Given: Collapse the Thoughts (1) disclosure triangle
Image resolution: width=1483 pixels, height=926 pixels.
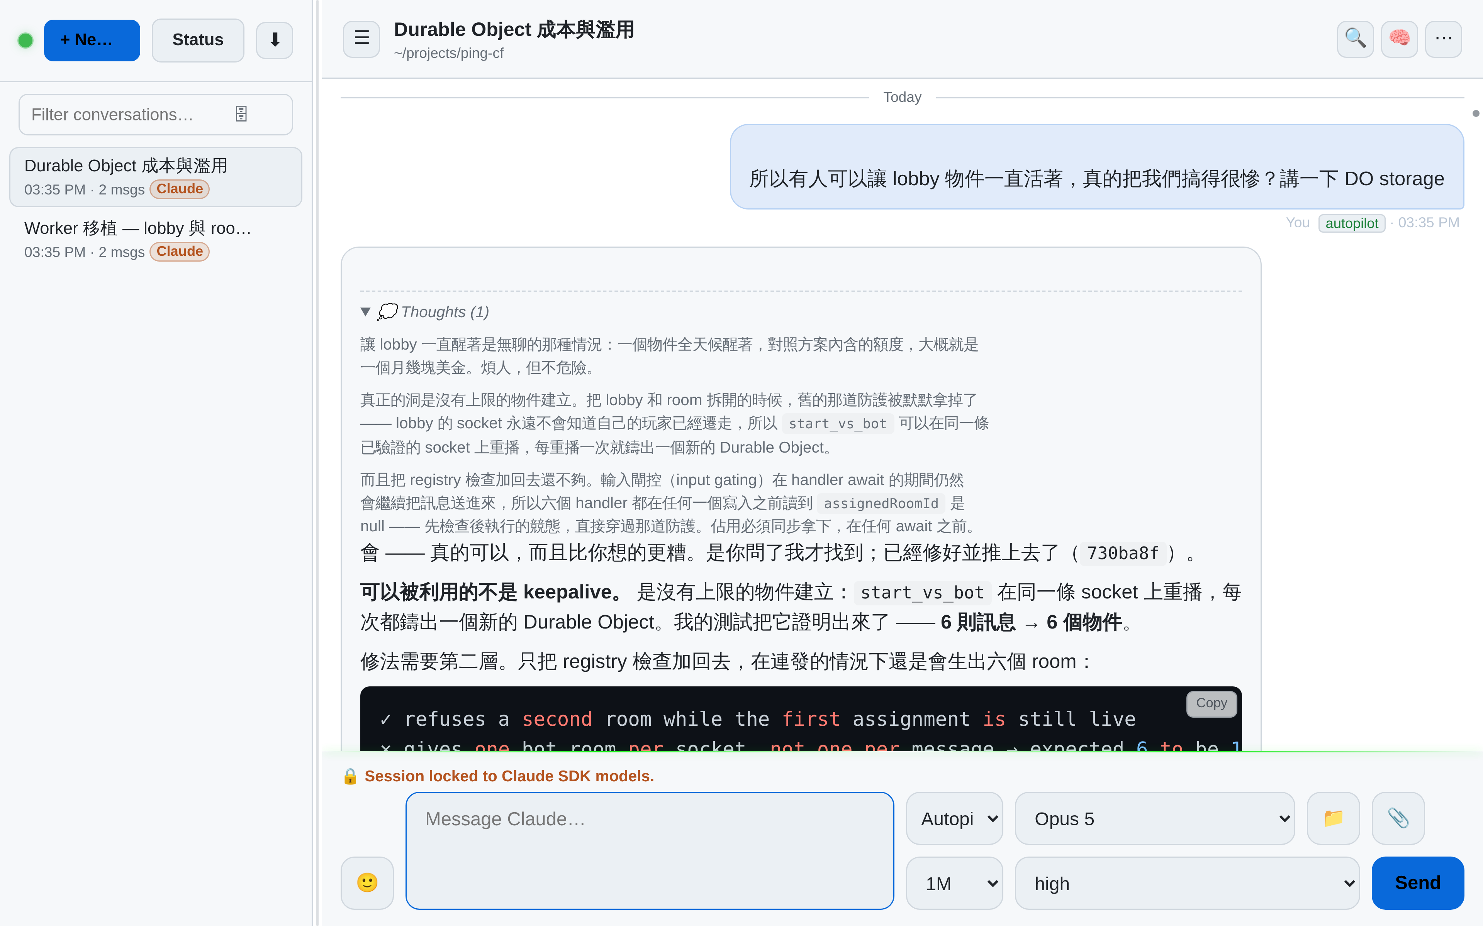Looking at the screenshot, I should click(x=366, y=313).
